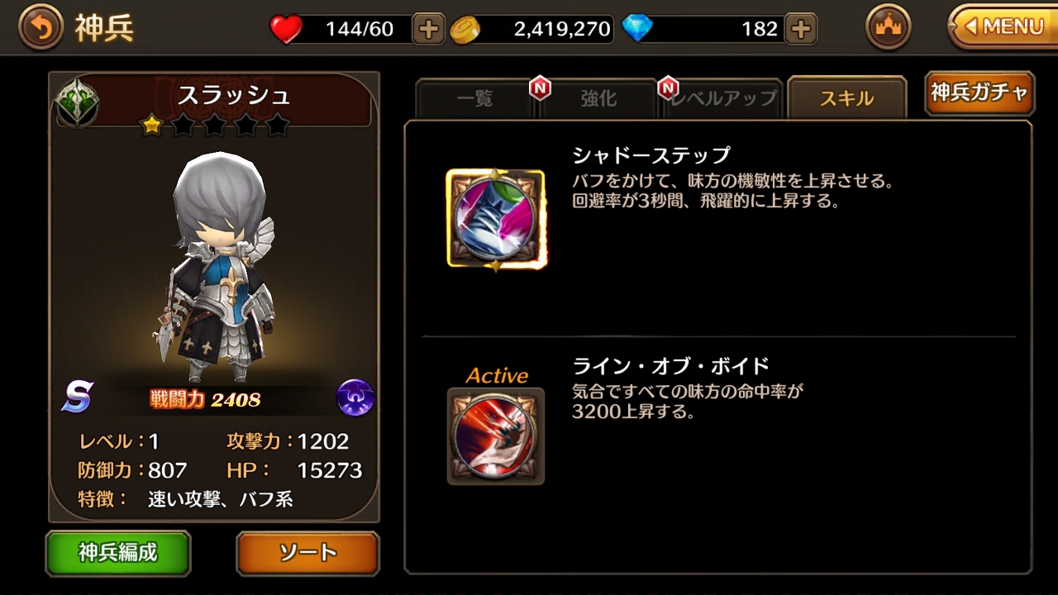
Task: Select the シャドーステップ skill icon
Action: pyautogui.click(x=496, y=219)
